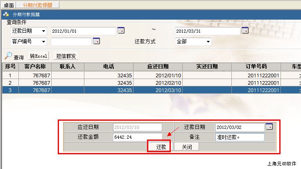Click the 应还日期 column header
This screenshot has height=169, width=301.
point(157,66)
